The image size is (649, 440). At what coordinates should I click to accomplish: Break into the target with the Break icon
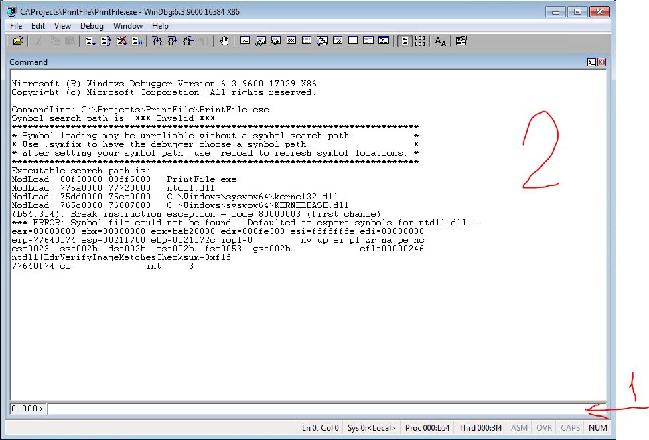coord(137,41)
